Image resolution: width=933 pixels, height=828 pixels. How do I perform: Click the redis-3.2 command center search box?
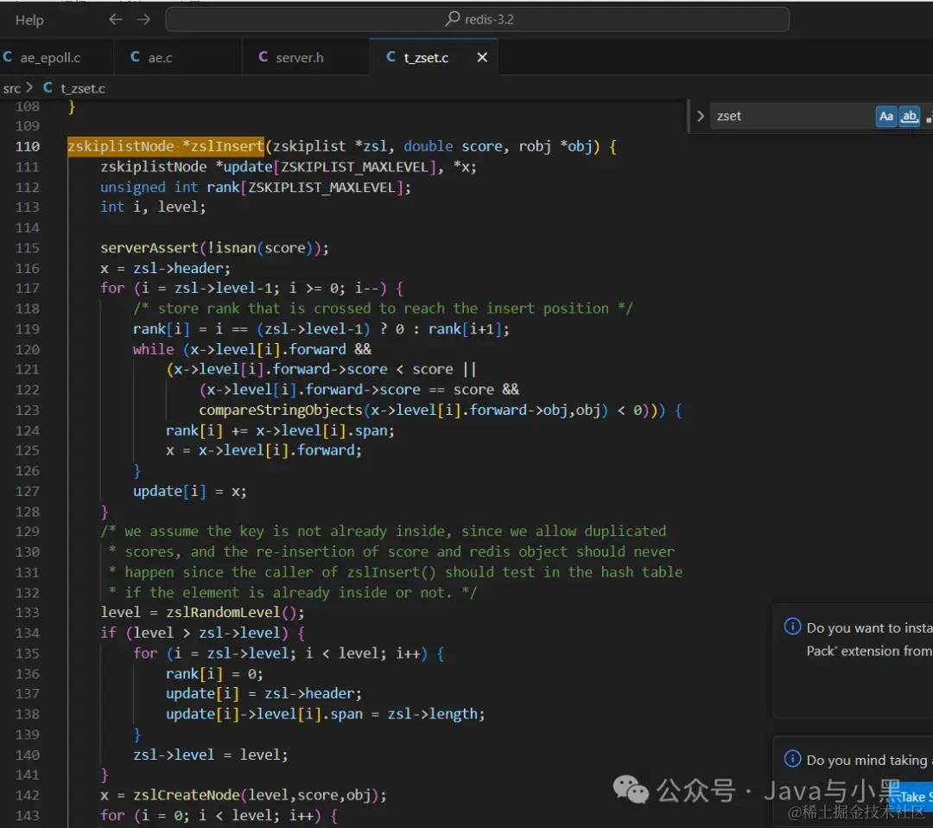tap(477, 19)
